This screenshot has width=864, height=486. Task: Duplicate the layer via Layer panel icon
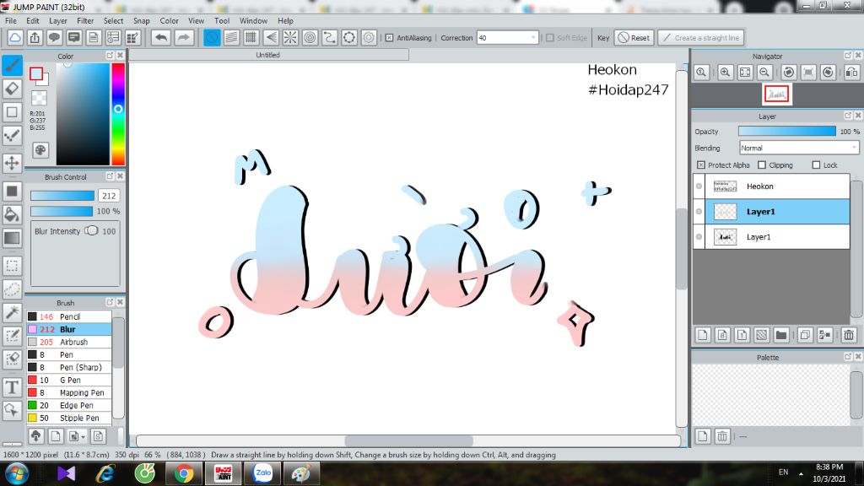coord(805,334)
